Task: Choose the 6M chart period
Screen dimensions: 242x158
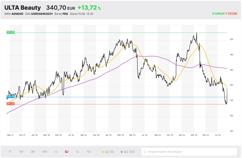Action: 44,152
